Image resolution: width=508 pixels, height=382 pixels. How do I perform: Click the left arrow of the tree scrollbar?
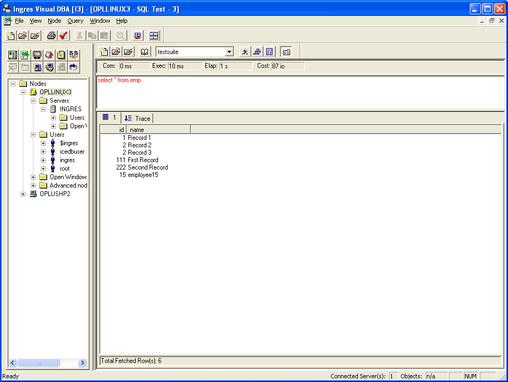pyautogui.click(x=13, y=362)
